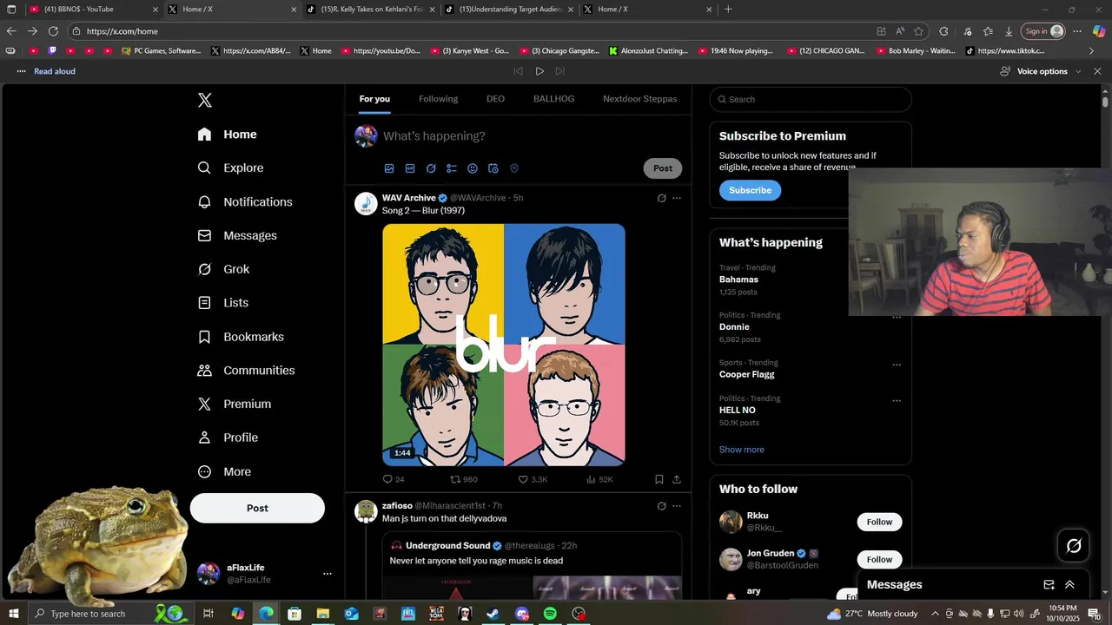Open Notifications in the sidebar
1112x625 pixels.
[x=245, y=202]
